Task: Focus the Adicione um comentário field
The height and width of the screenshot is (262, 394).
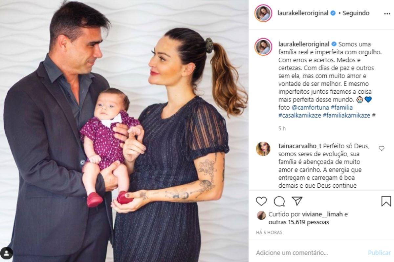Action: [x=309, y=253]
